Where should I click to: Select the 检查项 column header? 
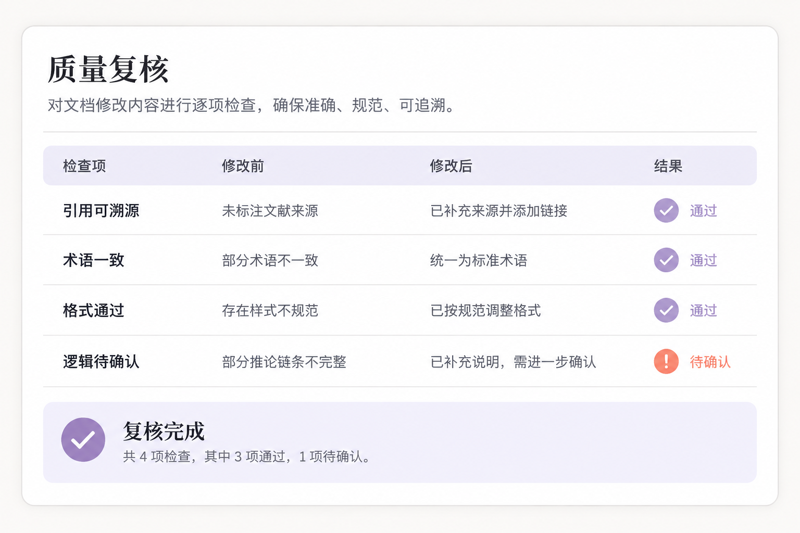84,166
